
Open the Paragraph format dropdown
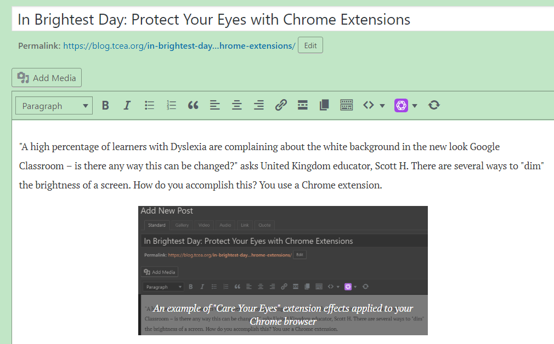pos(54,106)
